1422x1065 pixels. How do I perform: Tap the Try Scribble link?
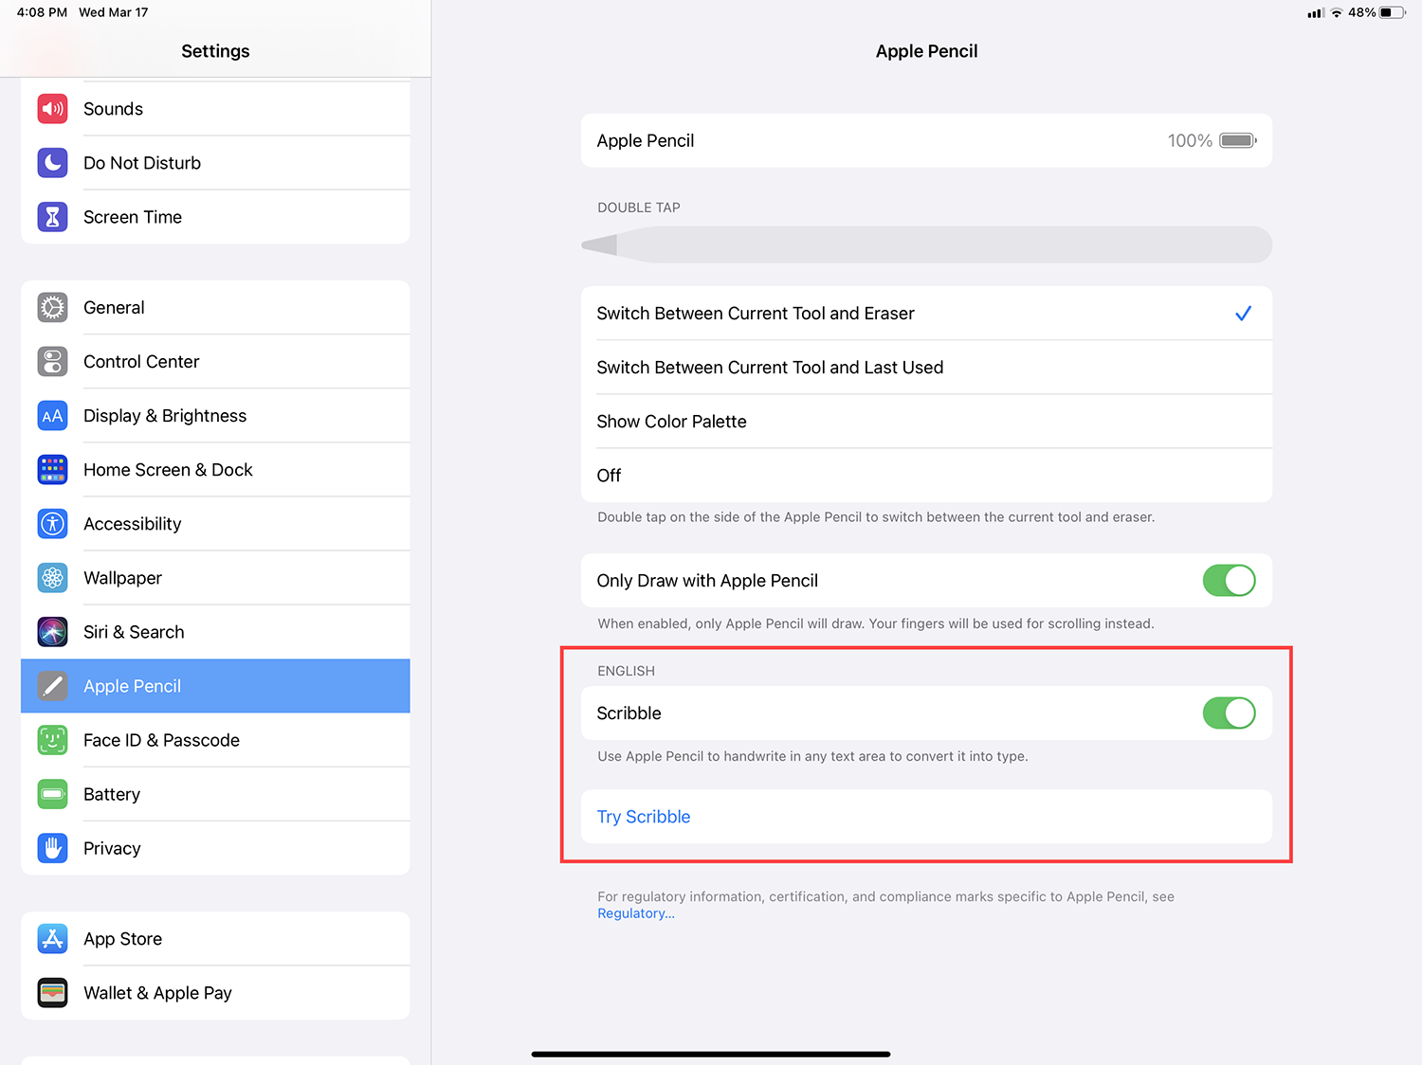[x=644, y=817]
